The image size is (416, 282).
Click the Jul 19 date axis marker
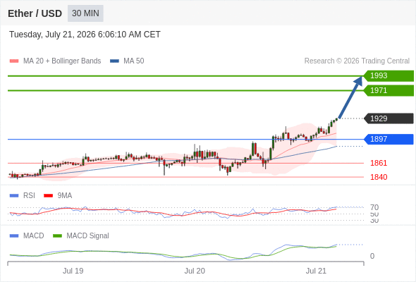pyautogui.click(x=73, y=271)
